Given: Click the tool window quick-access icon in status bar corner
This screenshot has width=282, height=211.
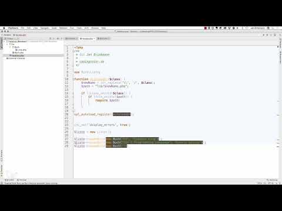Looking at the screenshot, I should 2,183.
